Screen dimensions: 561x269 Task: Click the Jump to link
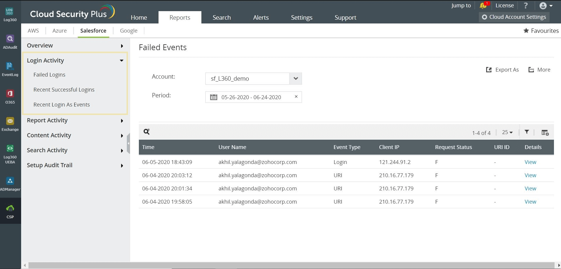[461, 5]
